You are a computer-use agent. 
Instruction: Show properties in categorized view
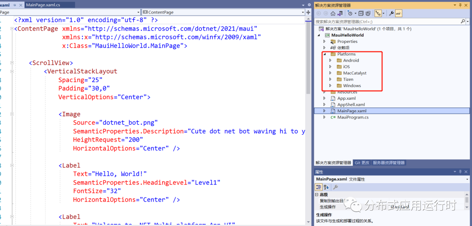pos(319,187)
